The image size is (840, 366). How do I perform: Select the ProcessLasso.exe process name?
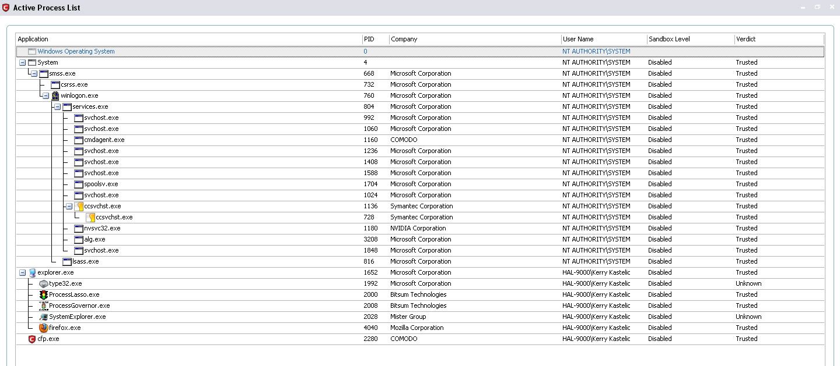(x=74, y=294)
